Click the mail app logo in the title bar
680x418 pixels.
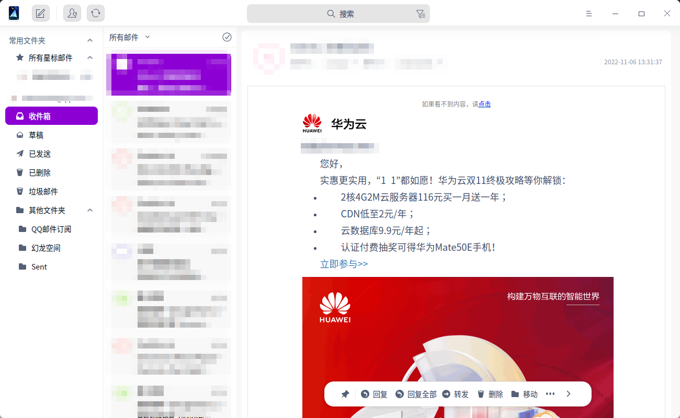[14, 14]
